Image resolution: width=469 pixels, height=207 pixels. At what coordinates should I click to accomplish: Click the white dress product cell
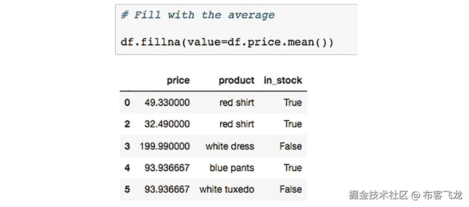click(x=230, y=146)
